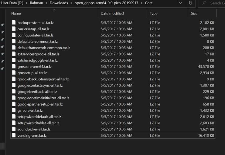Select gmssetup-all.tar.lz file name
The width and height of the screenshot is (225, 155).
pos(32,73)
